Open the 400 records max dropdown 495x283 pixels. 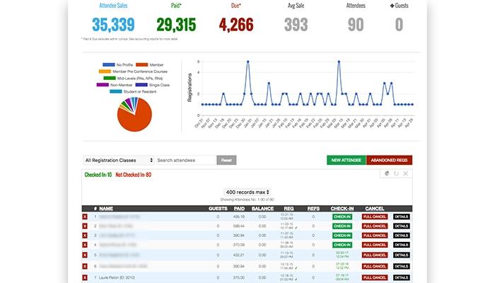(x=248, y=192)
